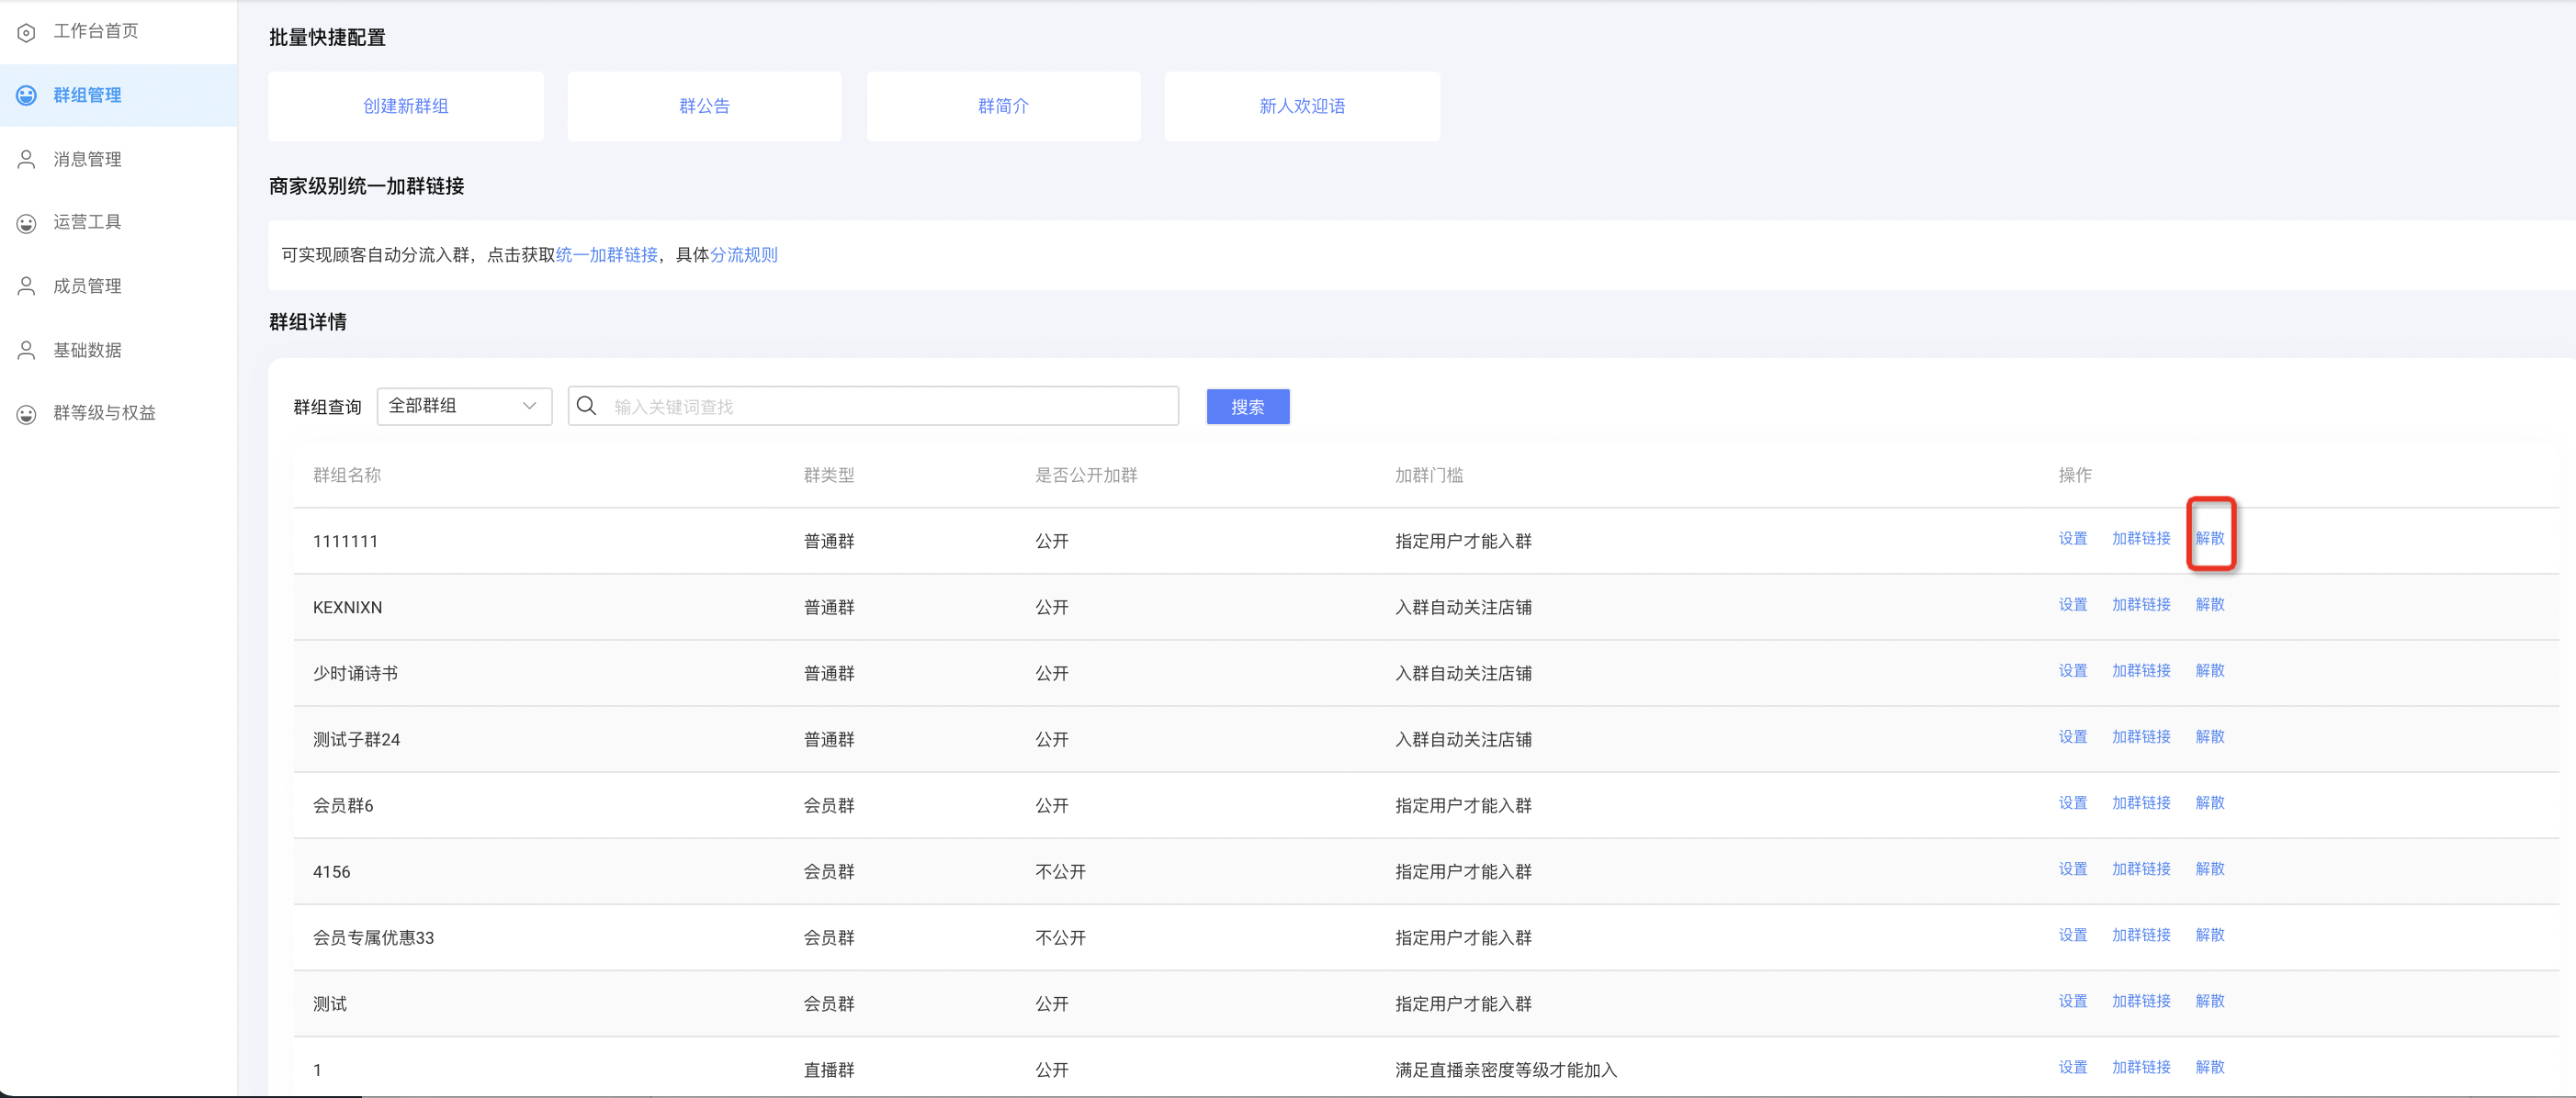Click group name 会员专属优惠33

373,937
